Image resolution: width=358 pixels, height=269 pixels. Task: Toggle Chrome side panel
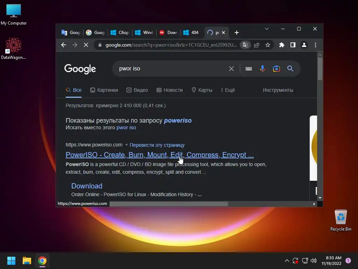coord(293,45)
